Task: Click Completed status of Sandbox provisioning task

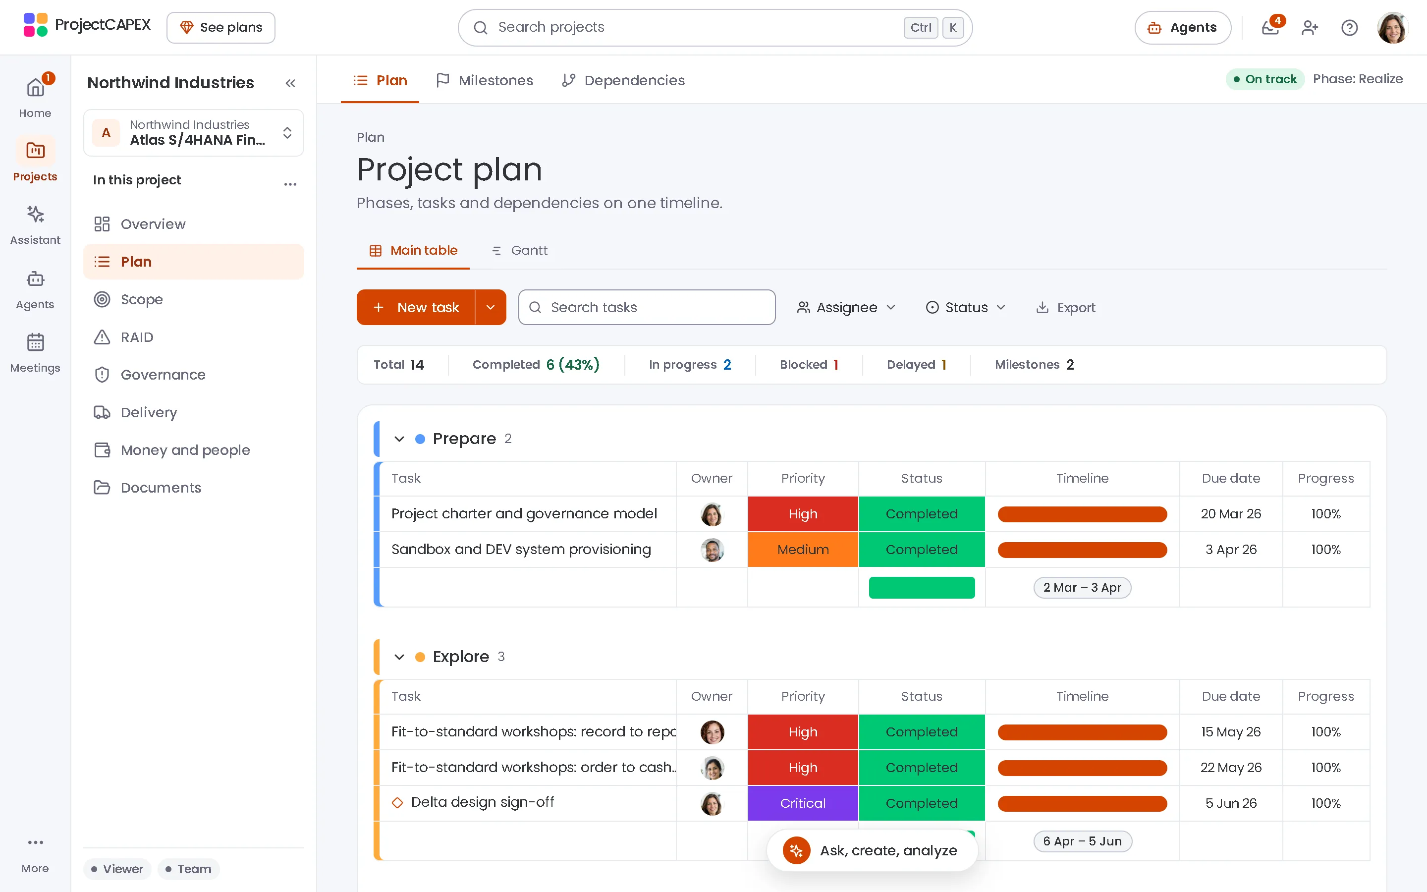Action: click(922, 550)
